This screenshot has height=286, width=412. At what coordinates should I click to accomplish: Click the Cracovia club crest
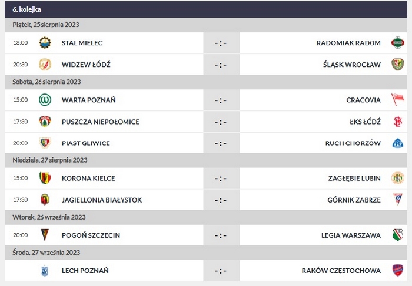[398, 100]
